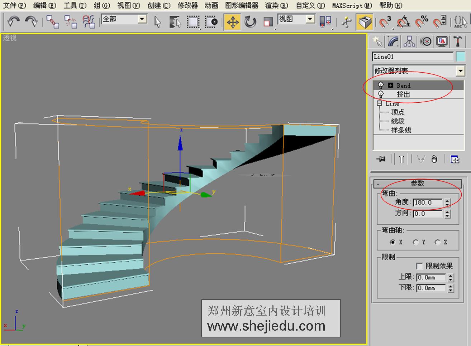
Task: Select the Y bend axis radio button
Action: pyautogui.click(x=415, y=242)
